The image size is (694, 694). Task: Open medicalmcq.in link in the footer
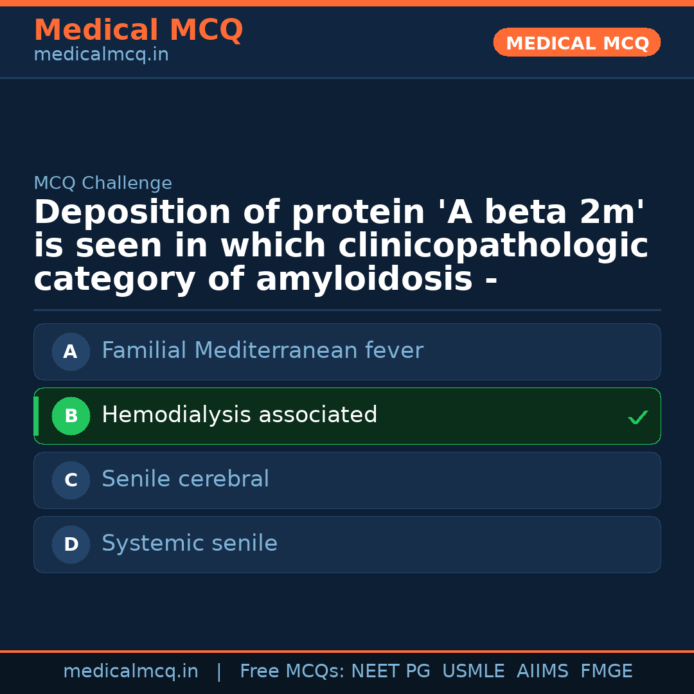click(x=130, y=672)
